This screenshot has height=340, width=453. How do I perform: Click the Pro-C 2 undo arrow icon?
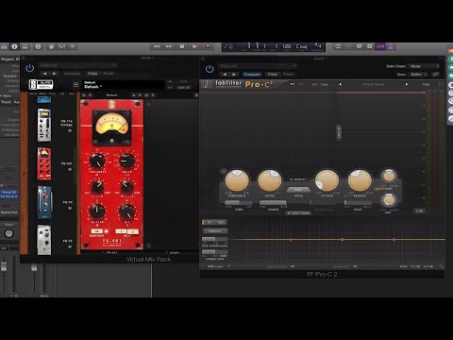(293, 84)
